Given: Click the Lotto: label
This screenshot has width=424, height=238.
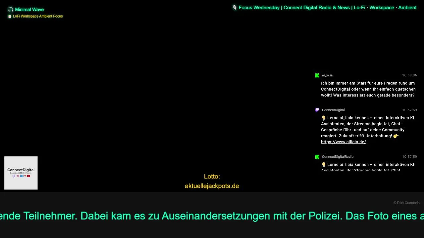Looking at the screenshot, I should pos(212,177).
